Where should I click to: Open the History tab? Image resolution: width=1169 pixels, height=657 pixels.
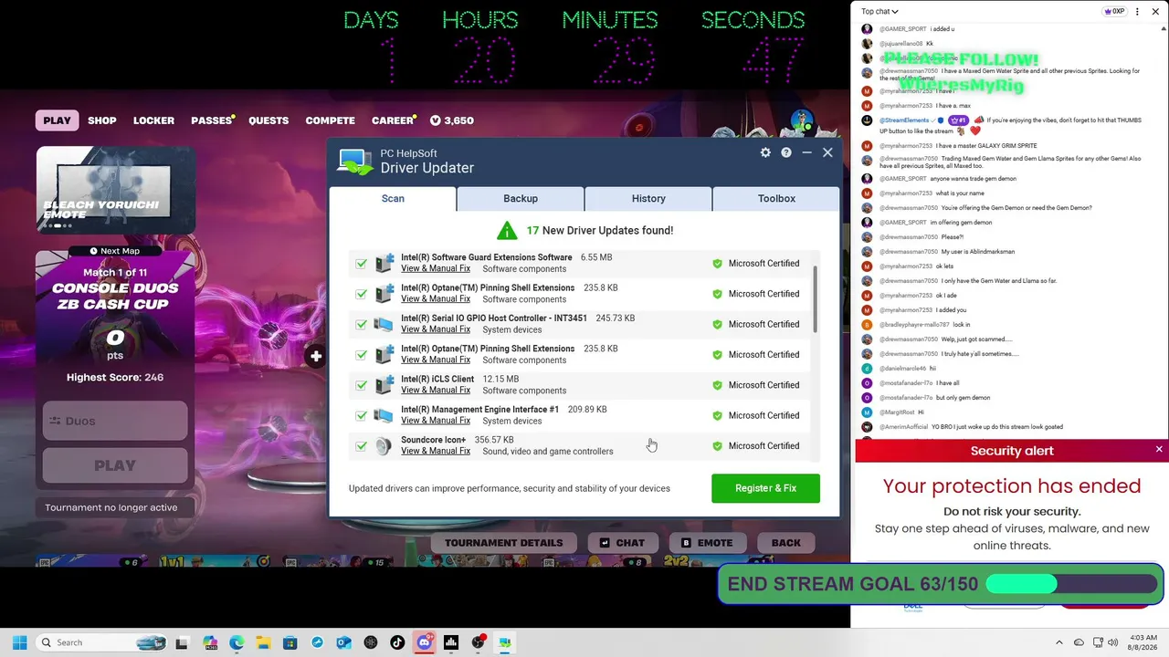[x=648, y=198]
